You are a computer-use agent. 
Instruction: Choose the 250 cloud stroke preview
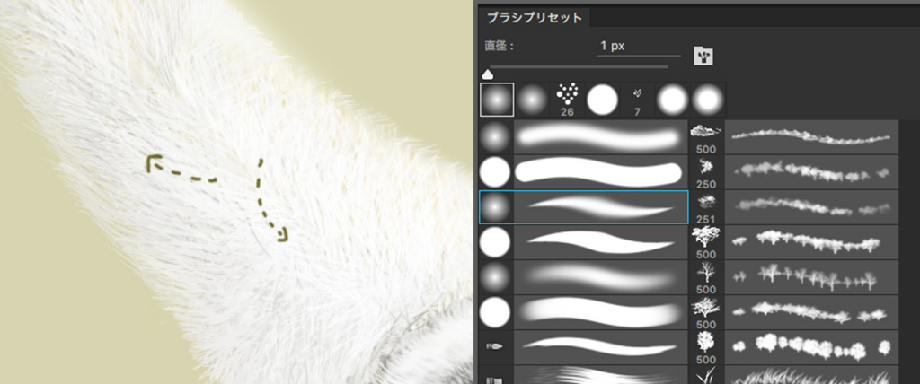click(811, 172)
